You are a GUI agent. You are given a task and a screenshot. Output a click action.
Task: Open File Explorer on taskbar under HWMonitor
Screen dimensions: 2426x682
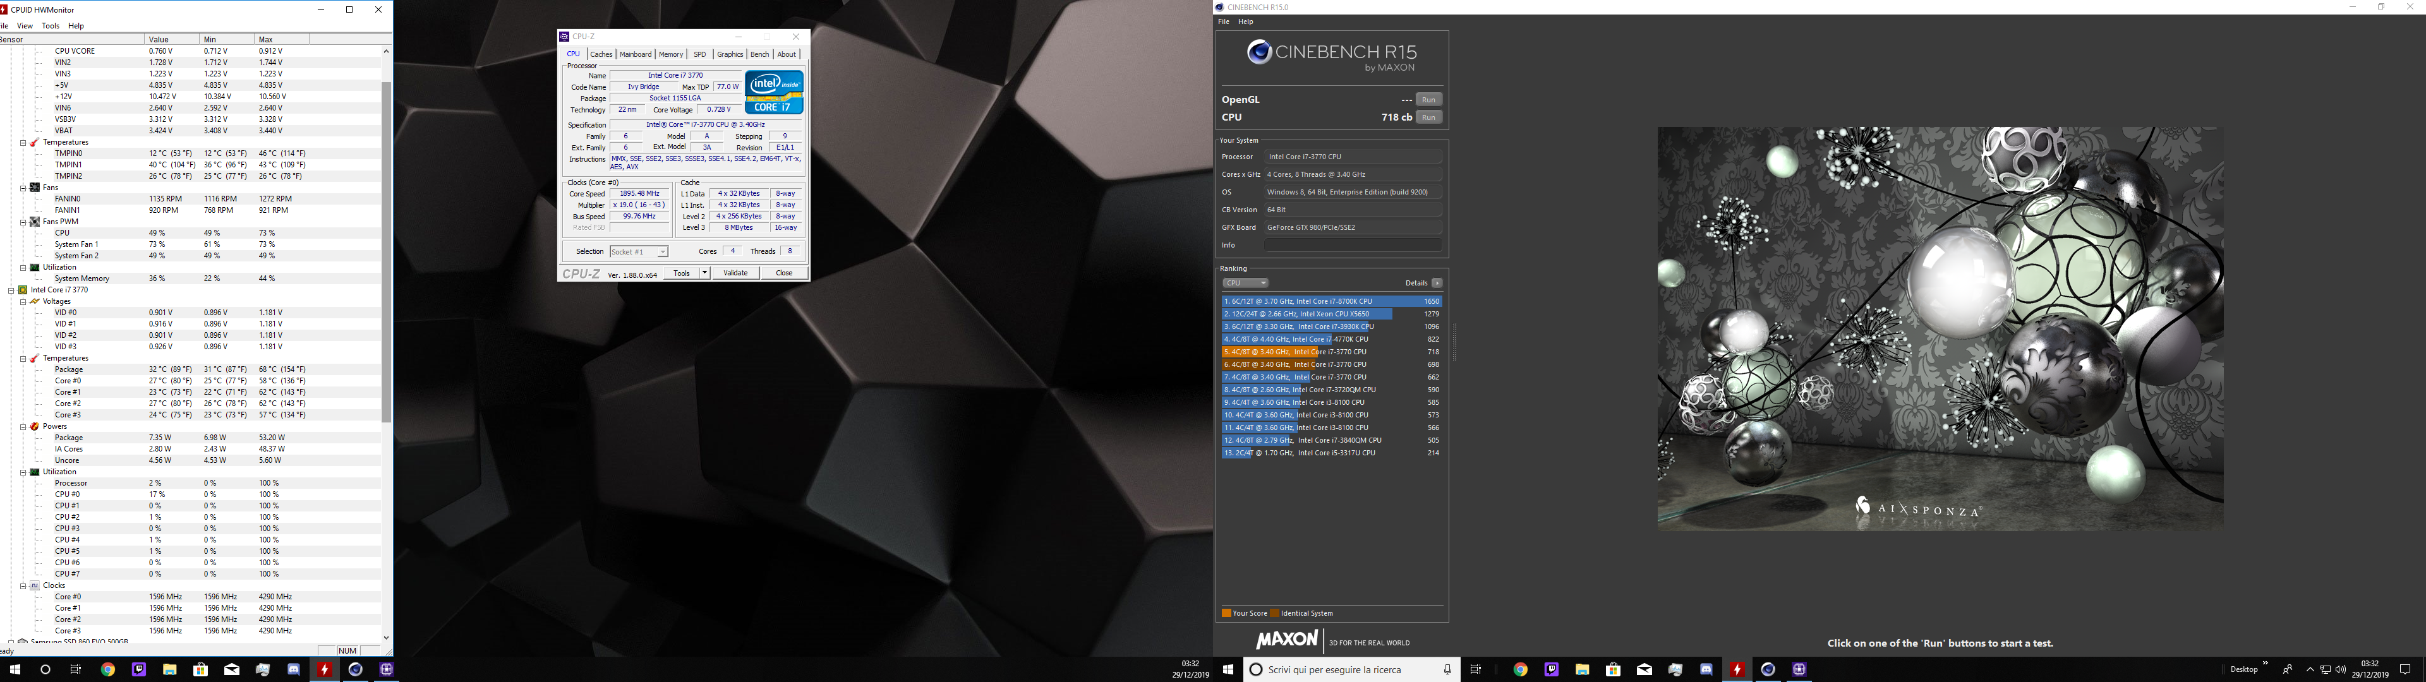point(169,670)
